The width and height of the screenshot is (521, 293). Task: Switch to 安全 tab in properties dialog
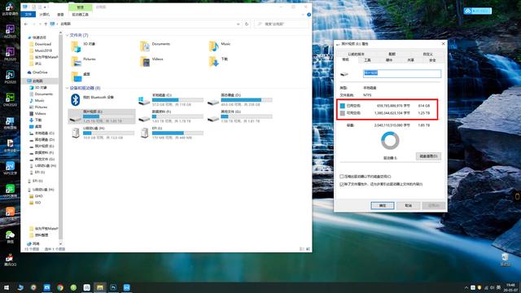[432, 60]
